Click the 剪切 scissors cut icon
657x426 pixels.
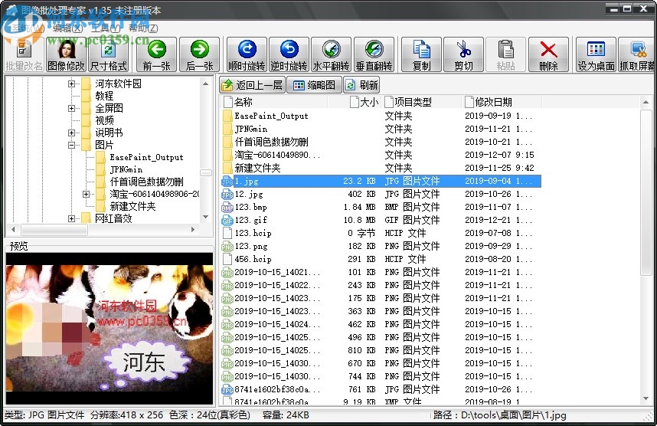tap(463, 55)
